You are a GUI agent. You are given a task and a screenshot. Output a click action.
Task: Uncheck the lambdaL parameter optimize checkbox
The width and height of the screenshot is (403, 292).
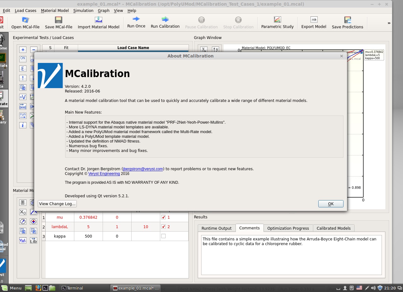[163, 227]
